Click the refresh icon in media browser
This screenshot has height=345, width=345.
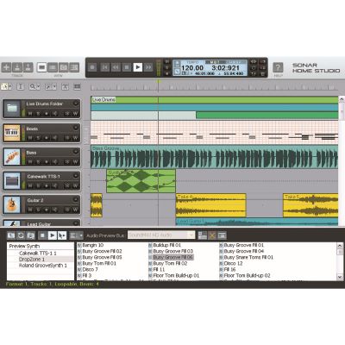21,235
